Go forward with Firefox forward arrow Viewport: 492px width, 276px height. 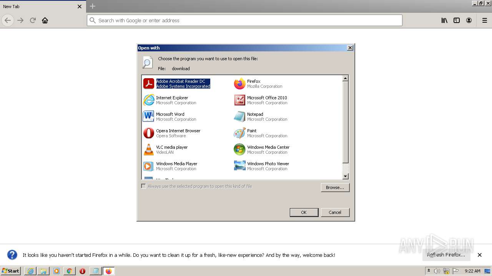20,20
